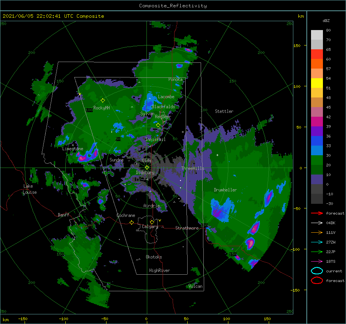Click the HighRiver town label

click(x=160, y=270)
